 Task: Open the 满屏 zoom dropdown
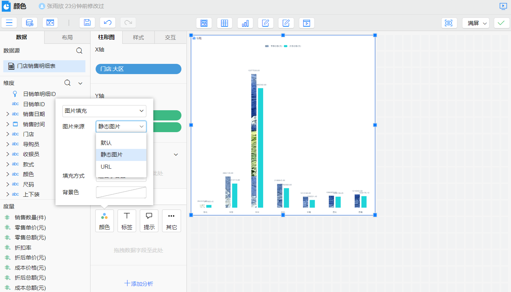pyautogui.click(x=476, y=23)
